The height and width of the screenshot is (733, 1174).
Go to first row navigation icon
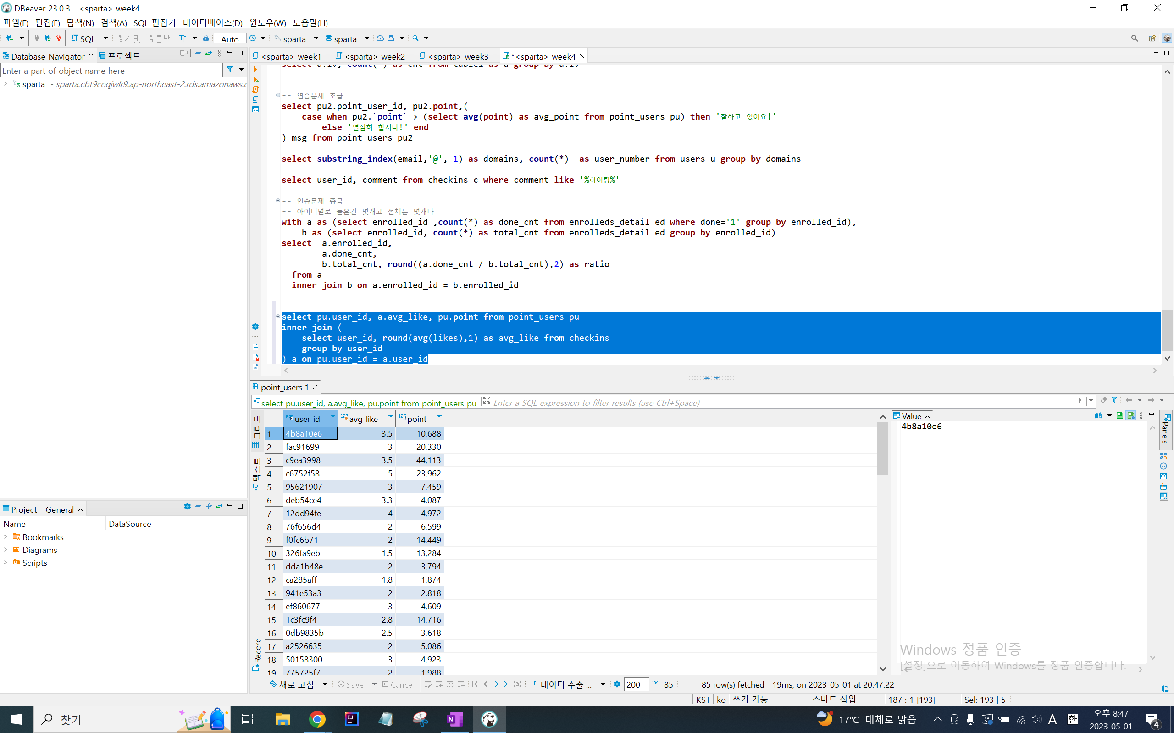pos(475,684)
